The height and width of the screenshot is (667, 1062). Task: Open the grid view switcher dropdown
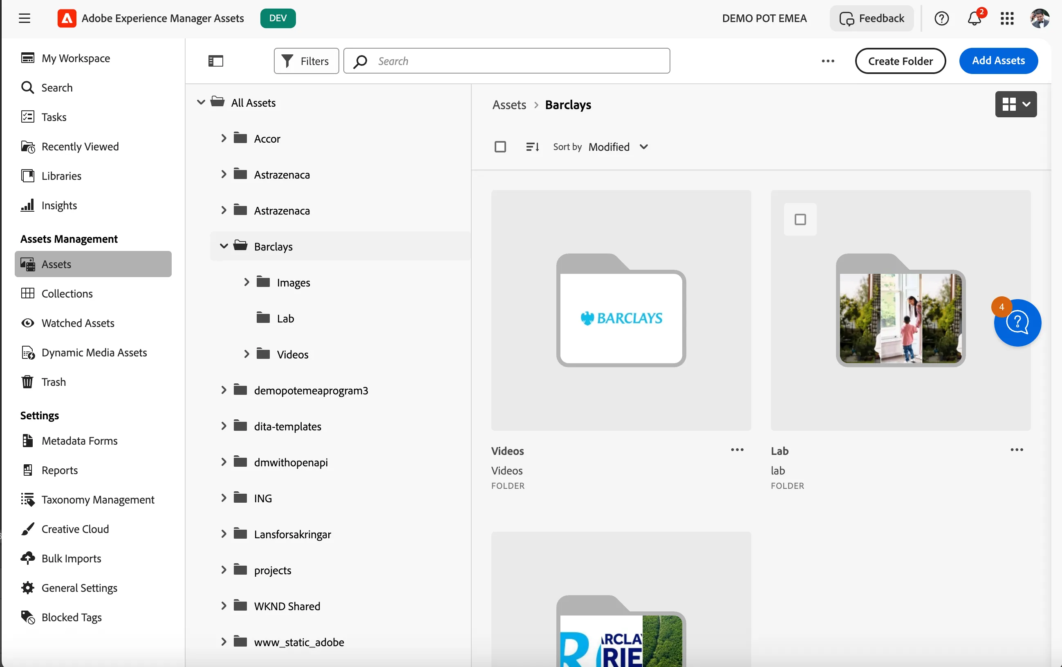[1015, 104]
